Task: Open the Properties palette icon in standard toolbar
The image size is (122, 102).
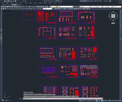Action: [x=37, y=7]
